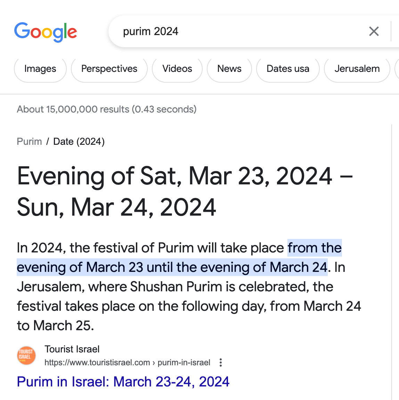
Task: Select the Perspectives filter chip
Action: click(x=109, y=69)
